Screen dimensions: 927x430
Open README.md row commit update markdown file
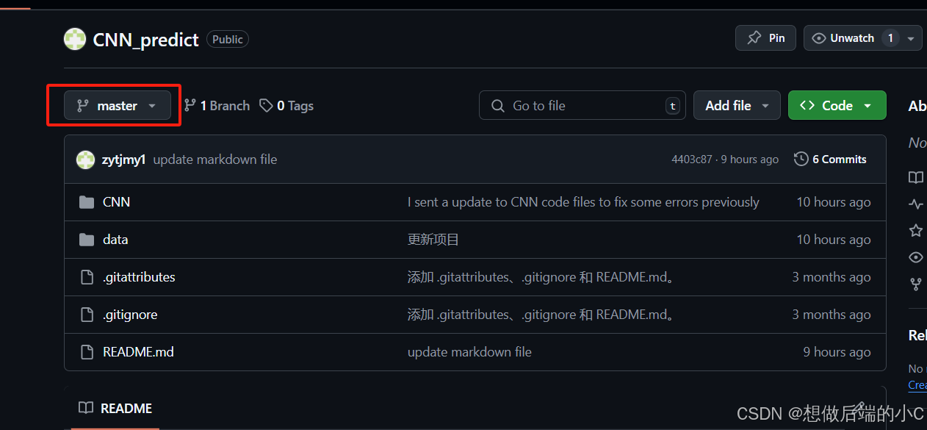click(469, 352)
